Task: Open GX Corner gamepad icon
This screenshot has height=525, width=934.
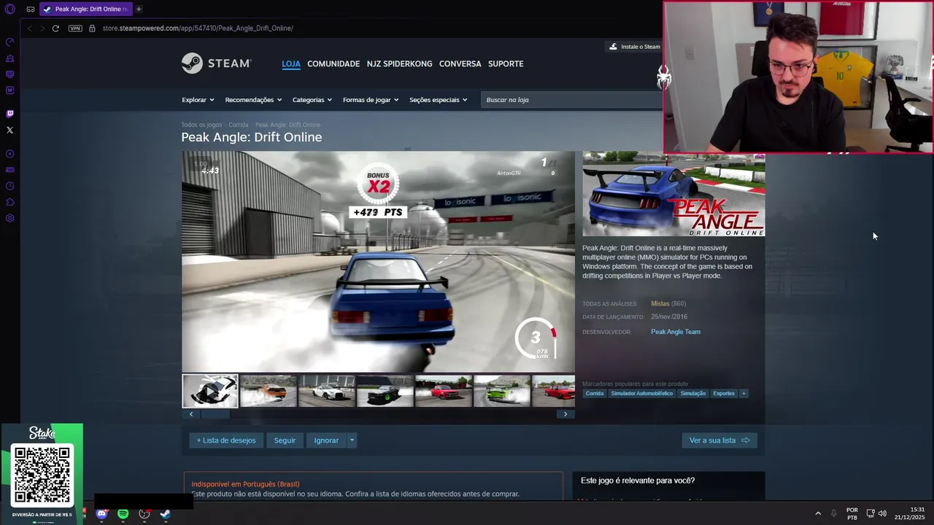Action: pyautogui.click(x=31, y=9)
